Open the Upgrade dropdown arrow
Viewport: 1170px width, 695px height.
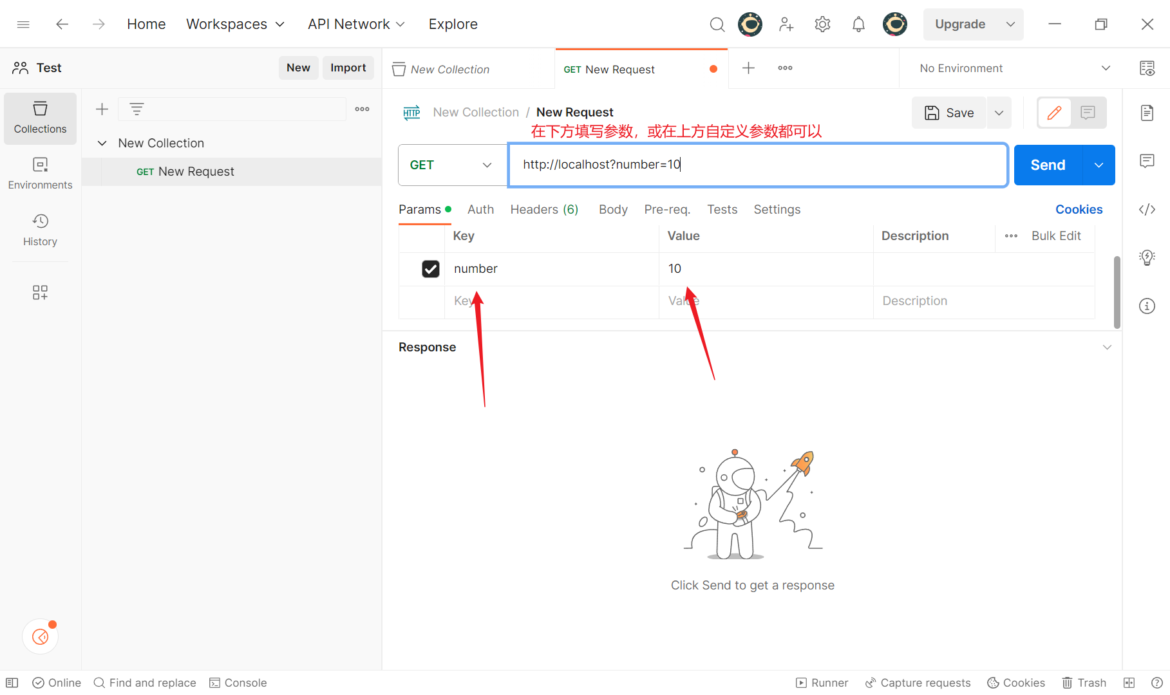(x=1010, y=24)
